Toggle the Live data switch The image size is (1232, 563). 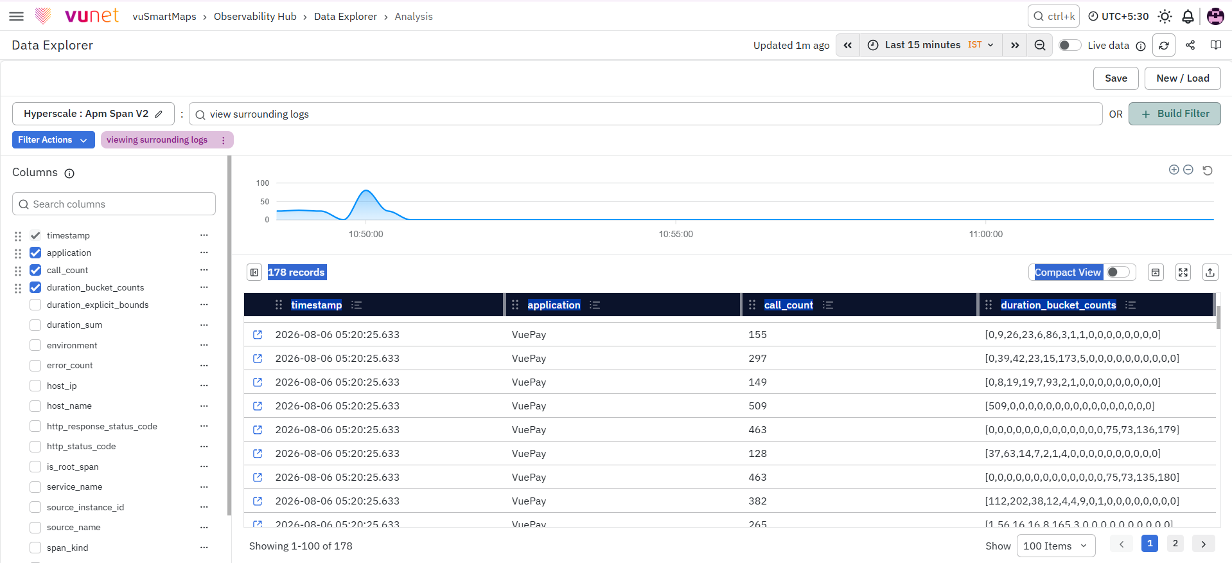coord(1069,45)
